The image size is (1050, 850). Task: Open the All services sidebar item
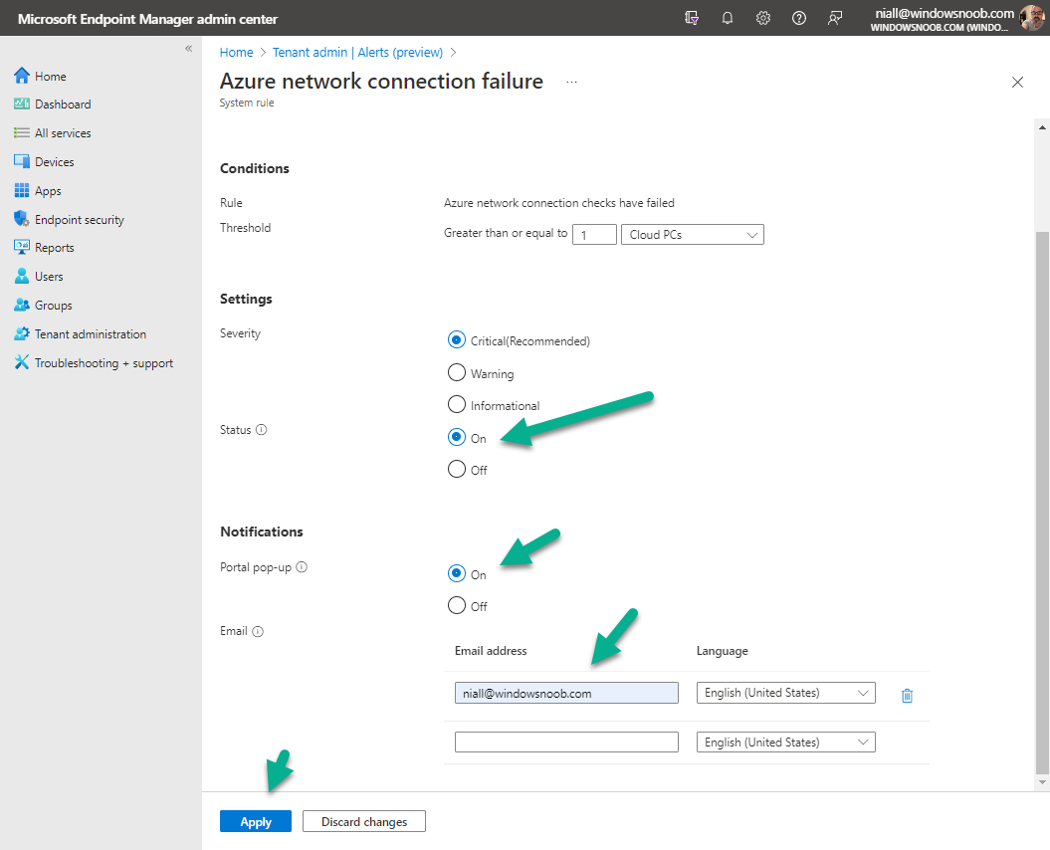[x=63, y=133]
